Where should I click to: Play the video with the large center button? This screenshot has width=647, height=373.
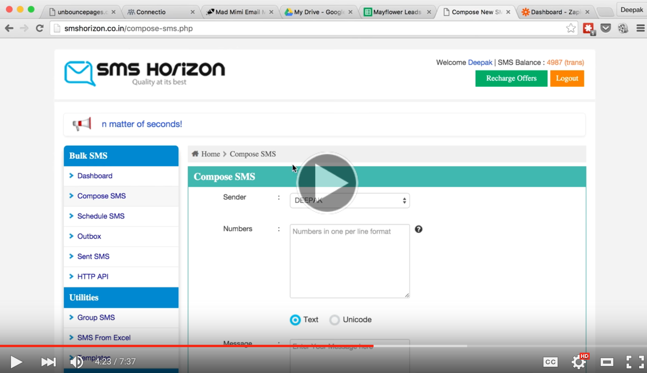pyautogui.click(x=327, y=183)
